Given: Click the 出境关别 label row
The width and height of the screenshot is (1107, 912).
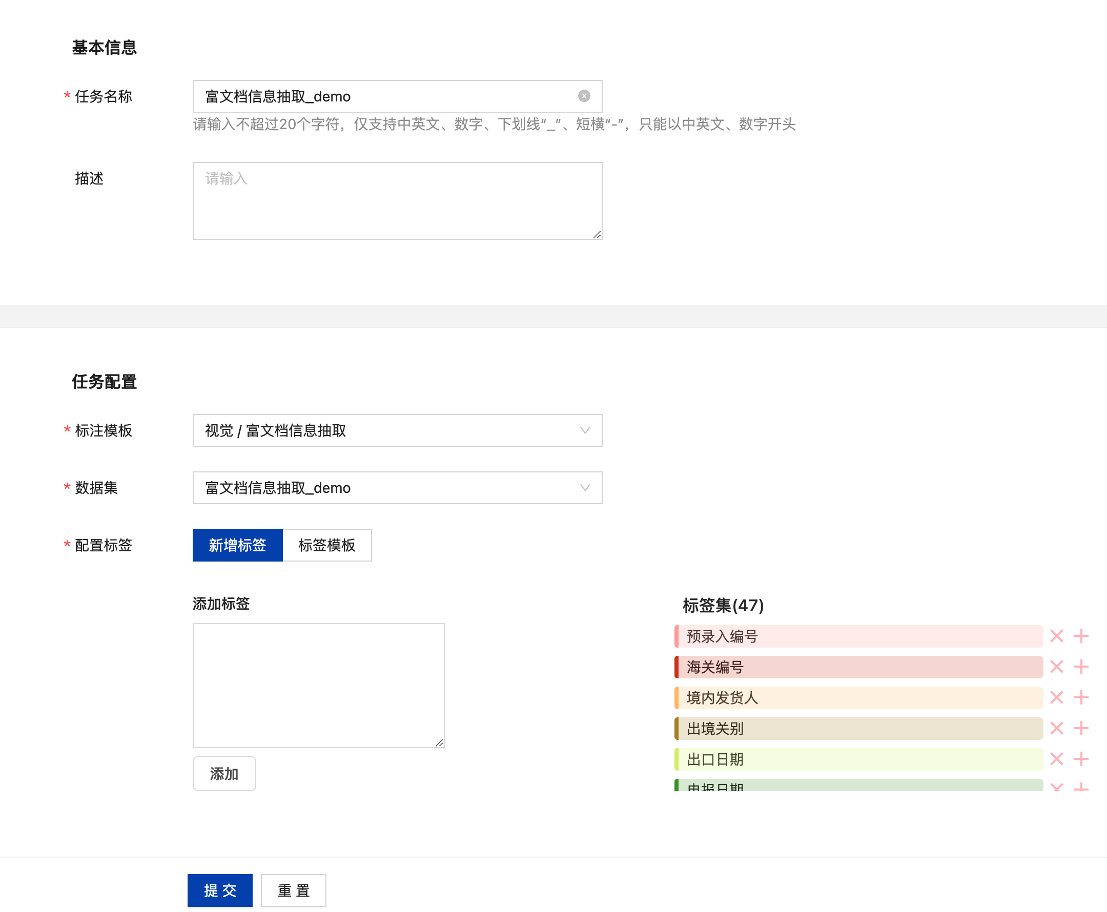Looking at the screenshot, I should pos(858,728).
